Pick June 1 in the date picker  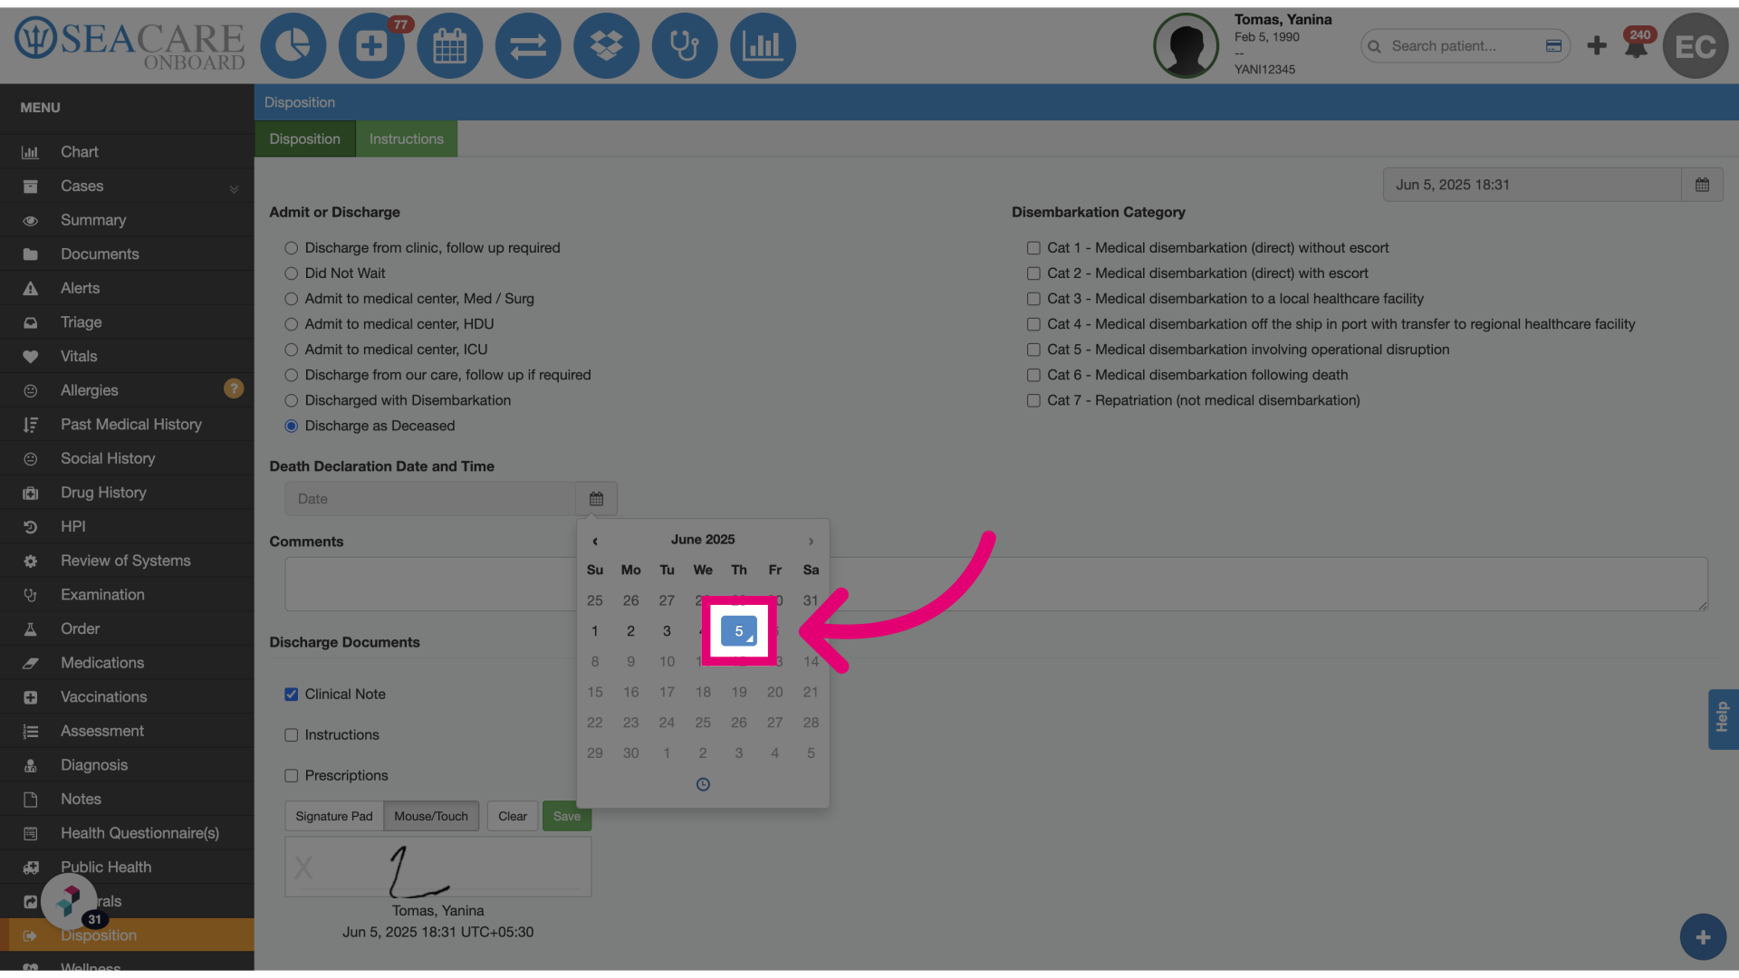595,631
